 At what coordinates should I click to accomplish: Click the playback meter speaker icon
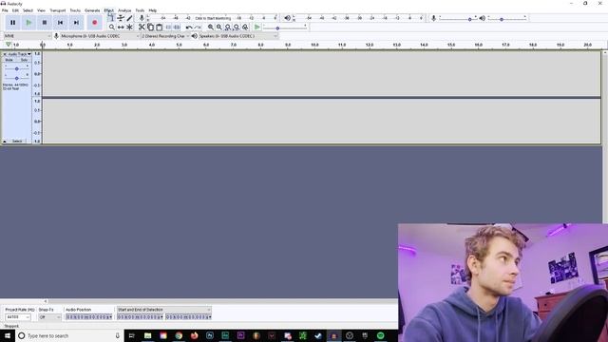(x=287, y=18)
